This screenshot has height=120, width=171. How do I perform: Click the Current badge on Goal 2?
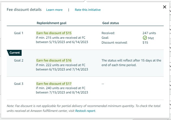(x=14, y=53)
